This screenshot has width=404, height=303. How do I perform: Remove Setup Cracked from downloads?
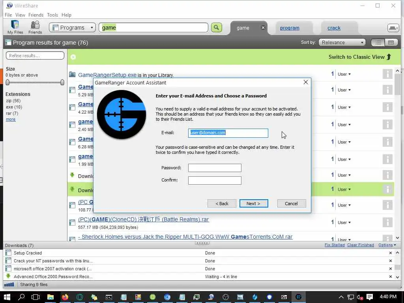[x=390, y=253]
